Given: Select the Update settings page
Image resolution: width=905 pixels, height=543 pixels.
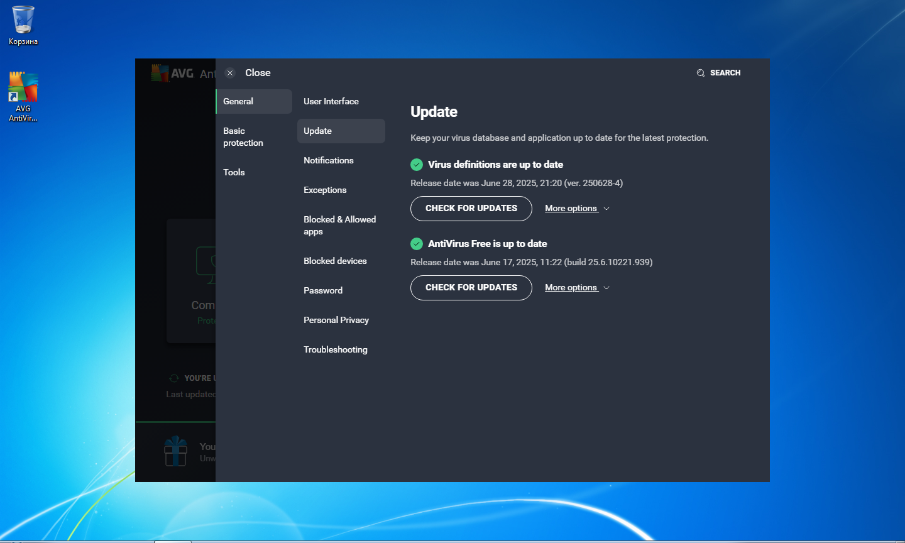Looking at the screenshot, I should tap(341, 131).
